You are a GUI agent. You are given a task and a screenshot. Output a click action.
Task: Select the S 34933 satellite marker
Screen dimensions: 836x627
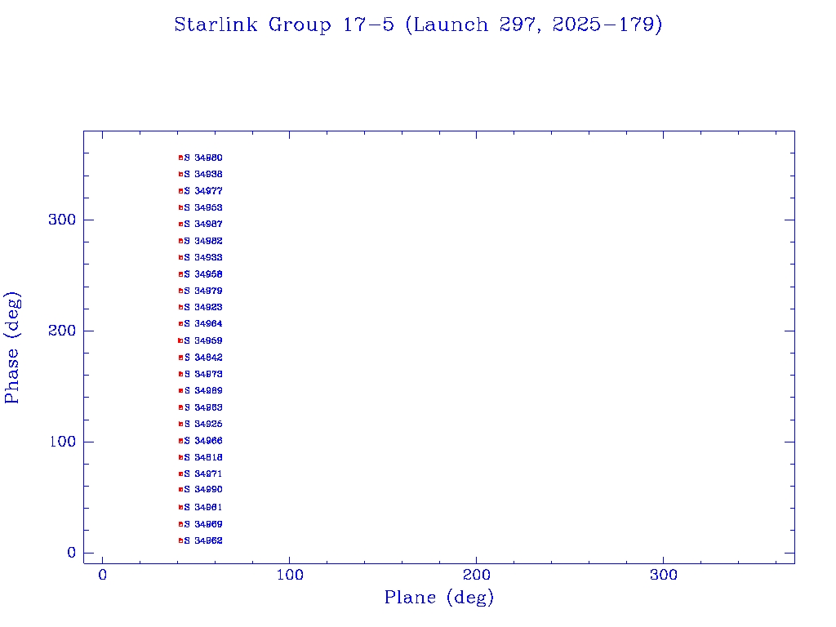(180, 257)
